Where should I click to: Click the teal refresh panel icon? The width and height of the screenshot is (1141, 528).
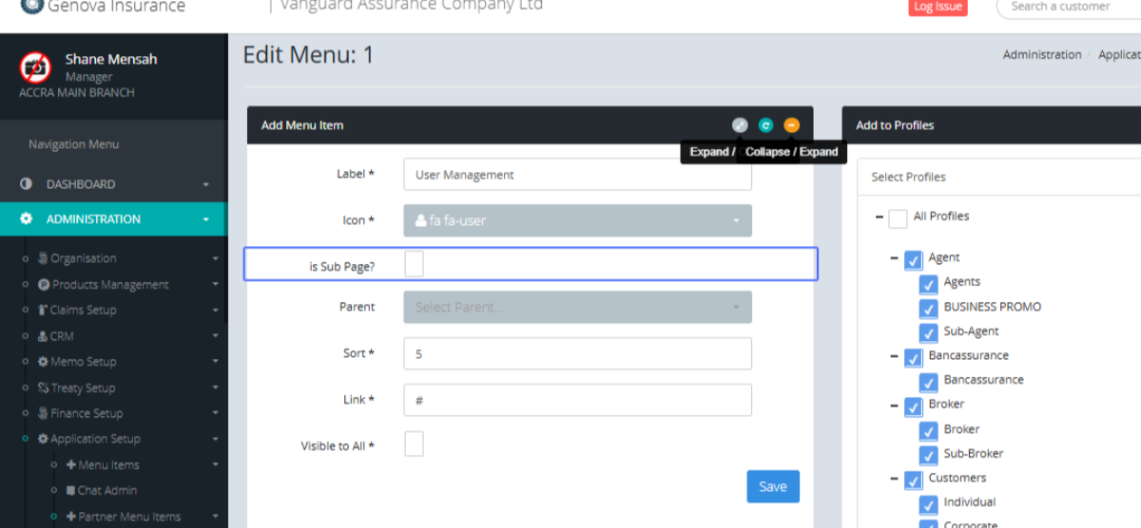[765, 125]
